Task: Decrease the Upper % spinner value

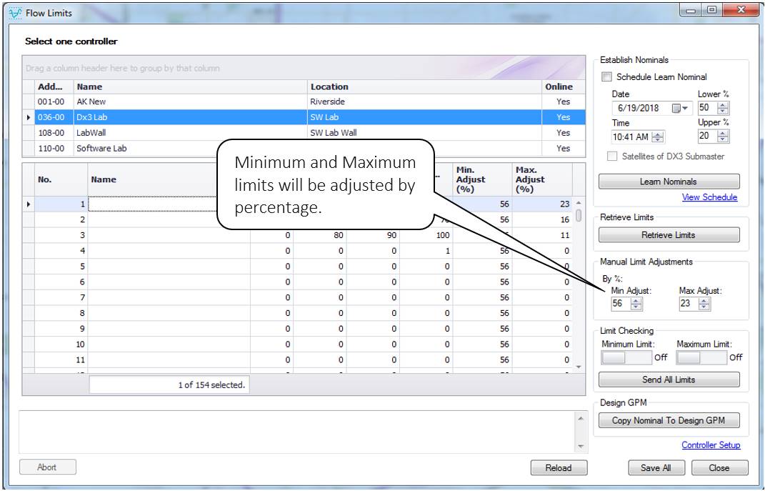Action: pos(724,139)
